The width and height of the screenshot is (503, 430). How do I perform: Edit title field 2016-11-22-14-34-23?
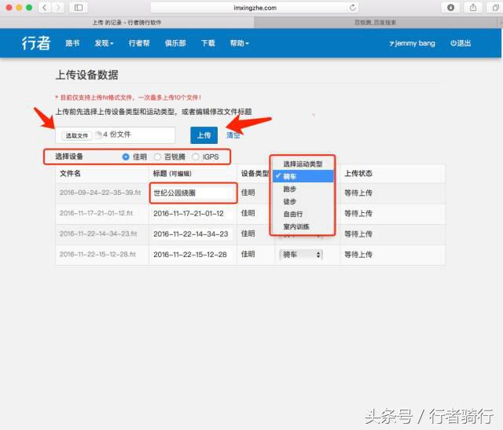pos(193,234)
